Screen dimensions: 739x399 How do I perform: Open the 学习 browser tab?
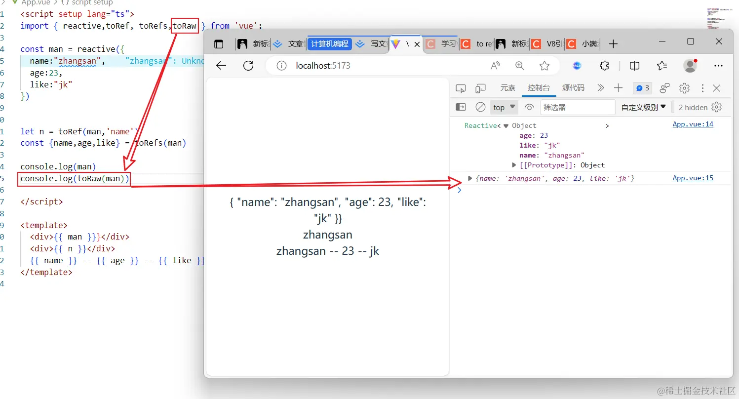[441, 44]
